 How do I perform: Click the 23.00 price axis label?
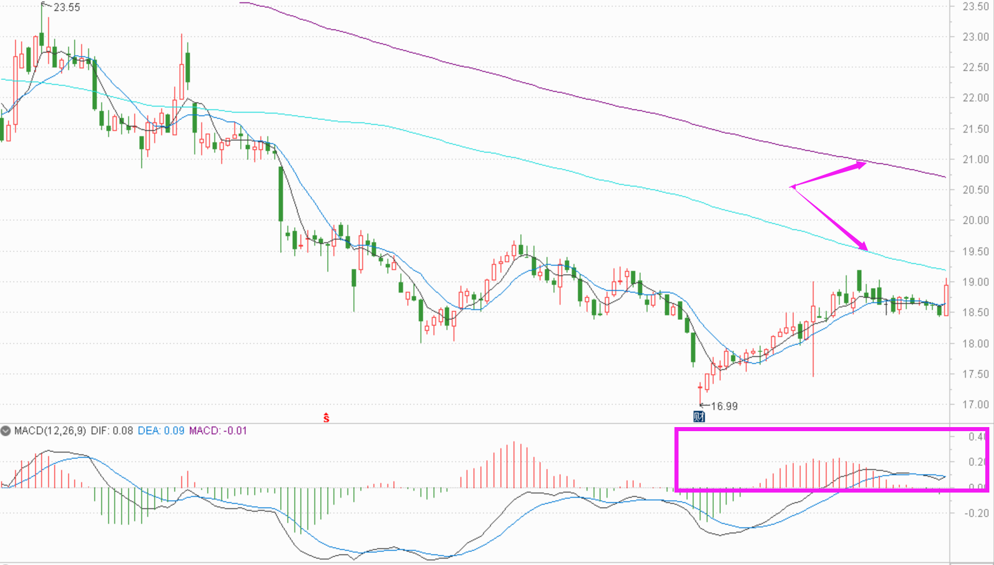pyautogui.click(x=975, y=37)
